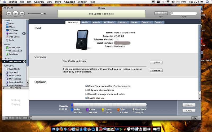The image size is (212, 132).
Task: Switch to the Contacts tab
Action: 146,22
